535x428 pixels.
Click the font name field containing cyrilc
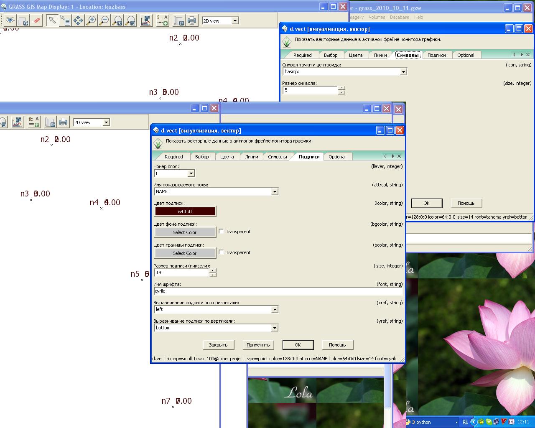click(278, 291)
